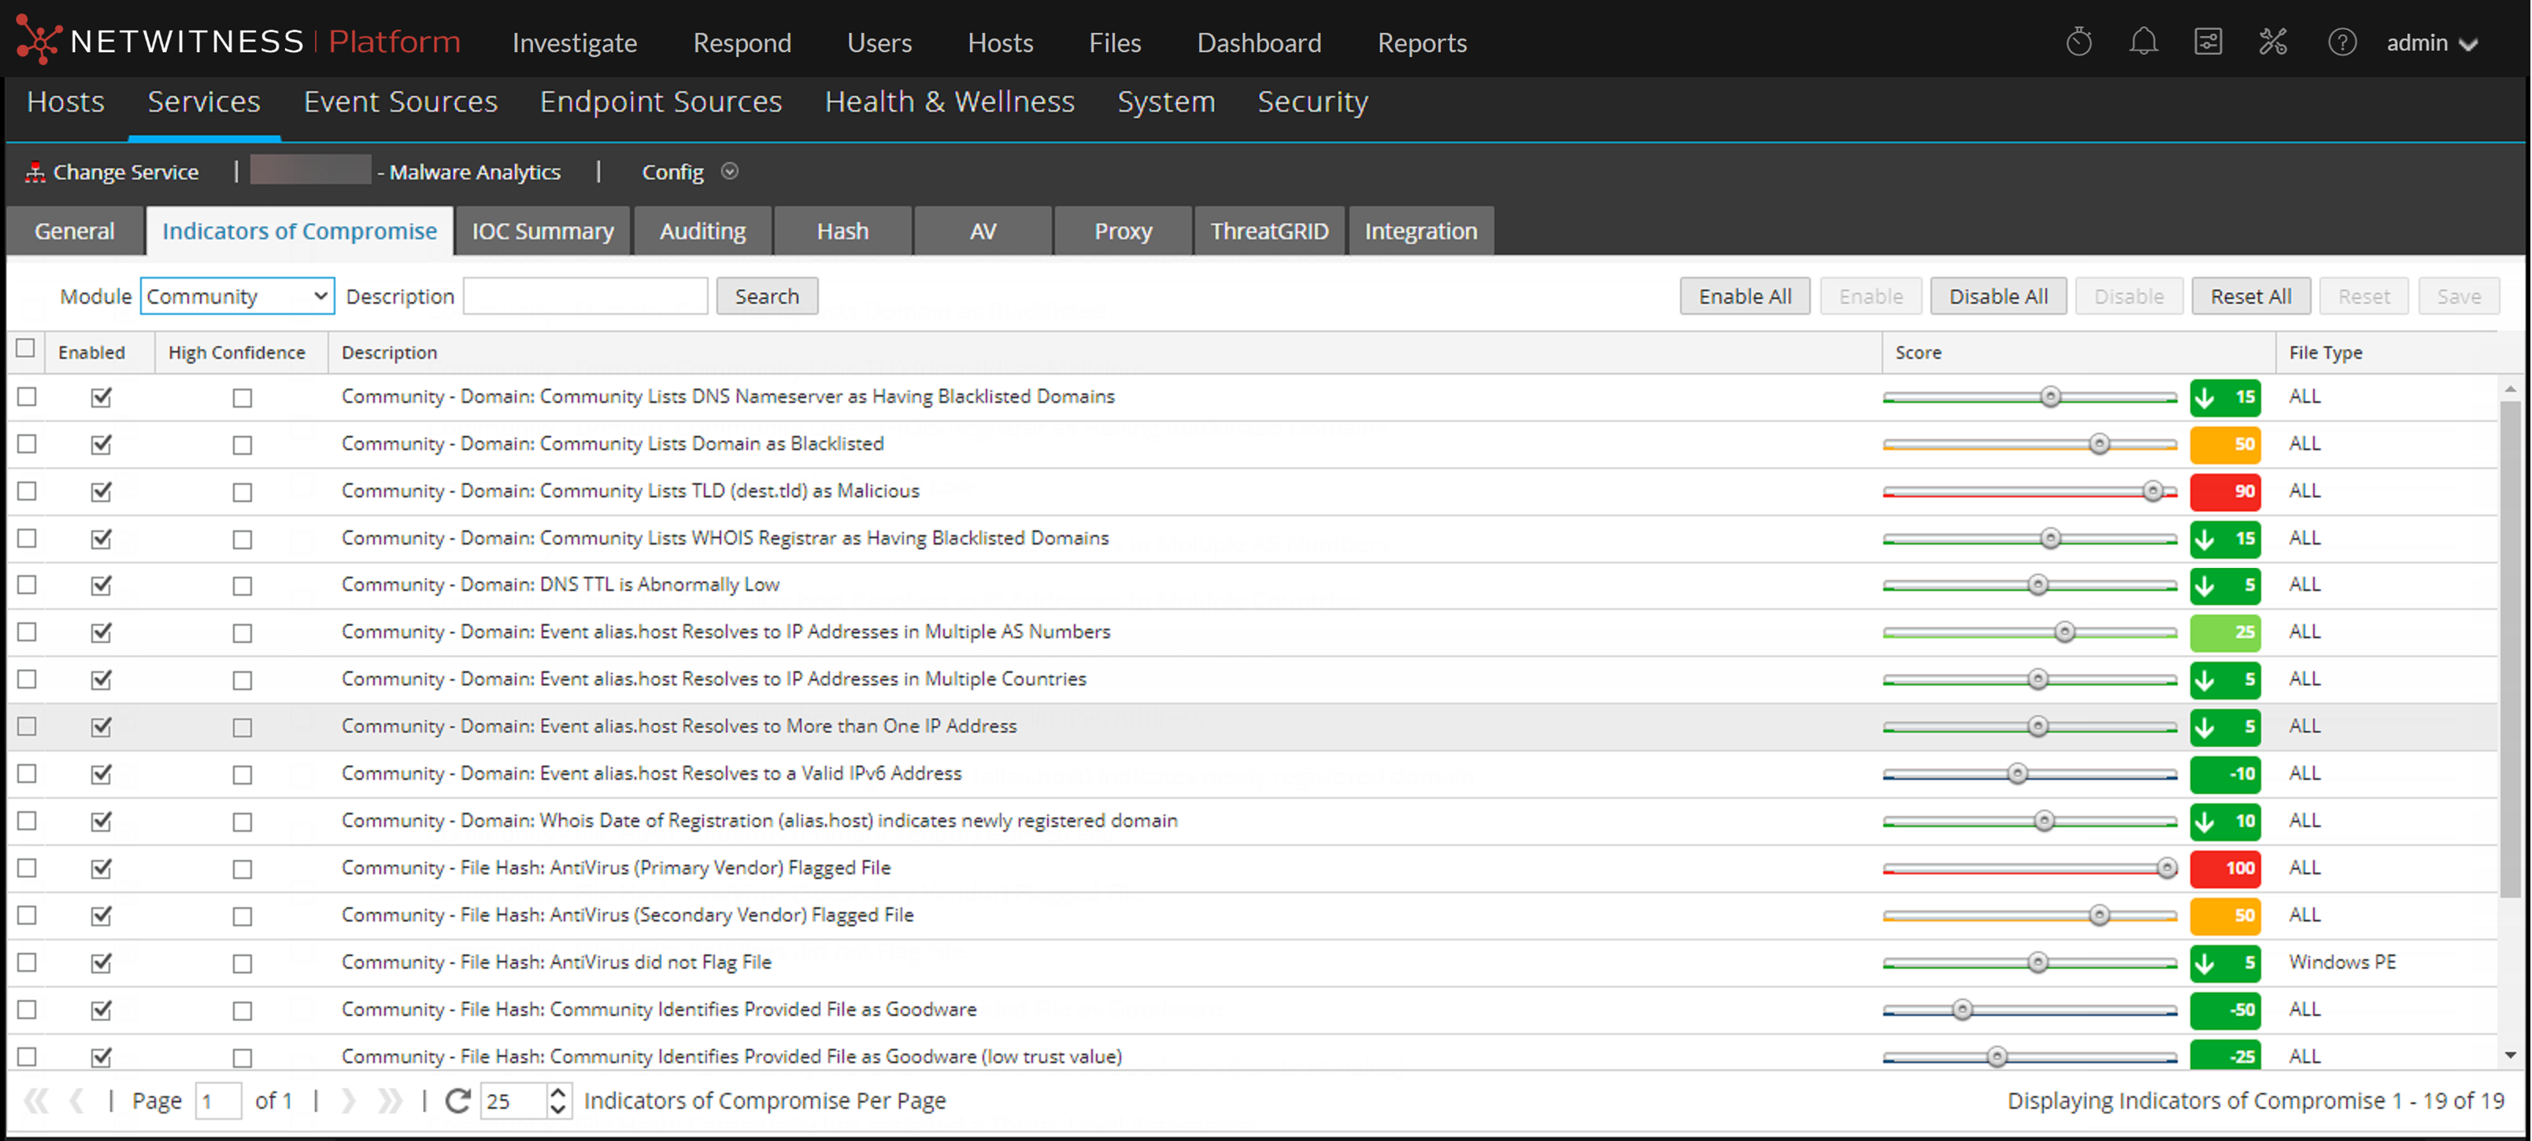Open the help question mark icon
2532x1141 pixels.
click(2341, 42)
